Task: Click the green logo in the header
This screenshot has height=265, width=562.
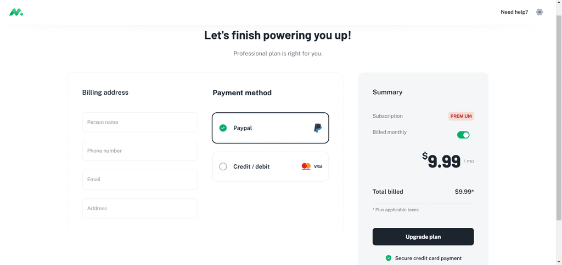Action: (16, 12)
